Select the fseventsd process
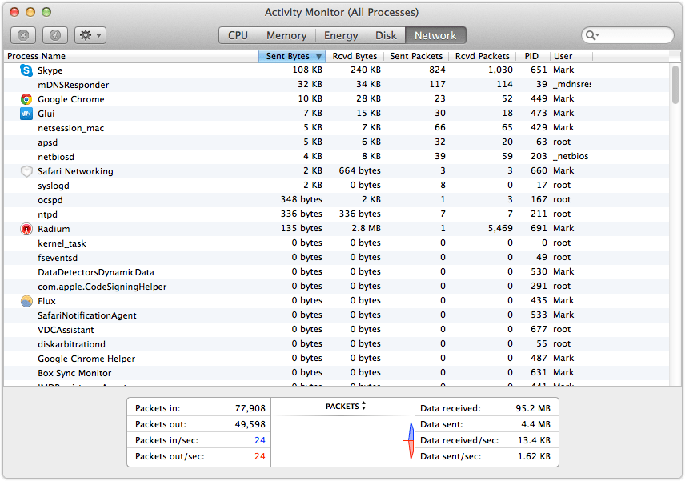 (336, 258)
